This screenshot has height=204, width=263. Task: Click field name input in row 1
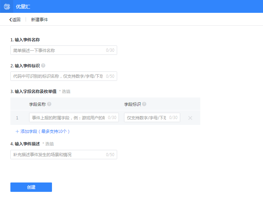pos(69,118)
